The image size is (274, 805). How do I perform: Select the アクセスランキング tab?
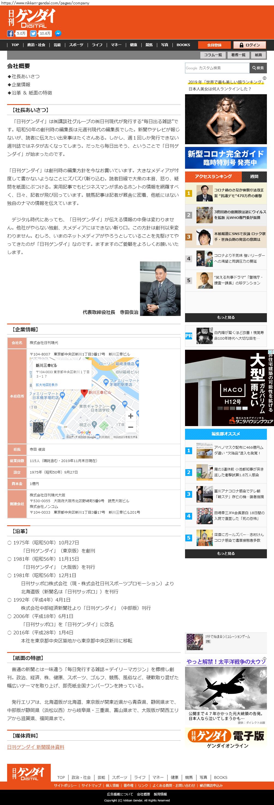[213, 177]
